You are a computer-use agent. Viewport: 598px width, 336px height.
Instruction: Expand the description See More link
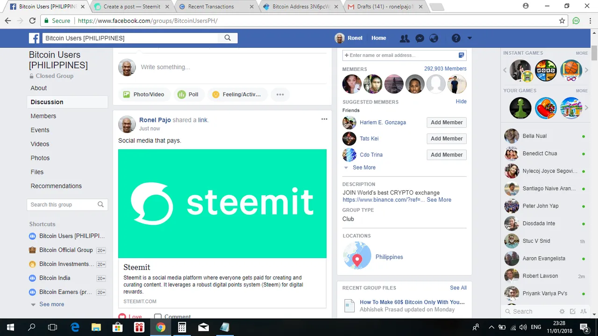pos(439,200)
